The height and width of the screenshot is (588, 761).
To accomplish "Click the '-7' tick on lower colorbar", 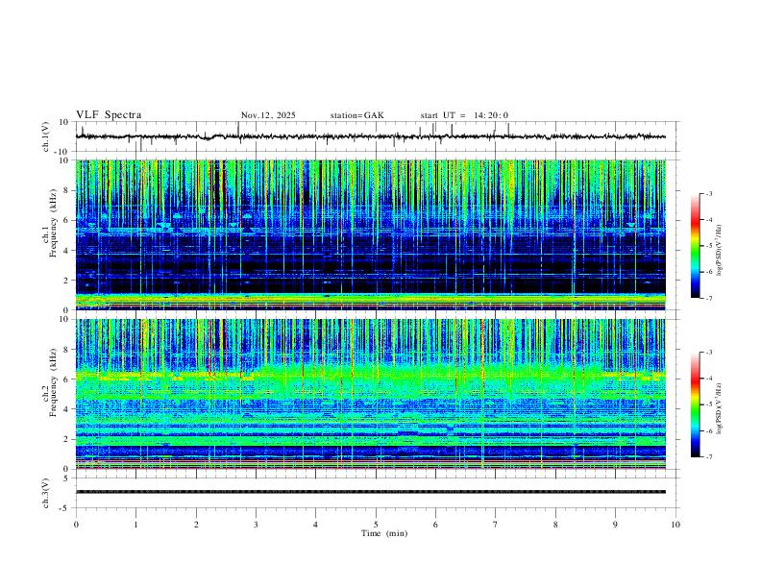I will [x=709, y=456].
